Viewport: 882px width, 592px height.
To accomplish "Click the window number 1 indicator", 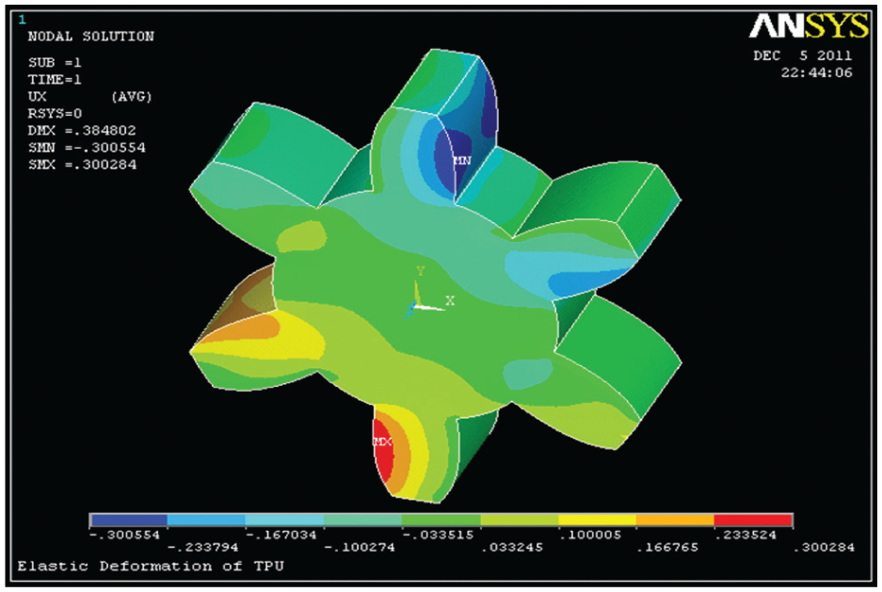I will pos(22,20).
